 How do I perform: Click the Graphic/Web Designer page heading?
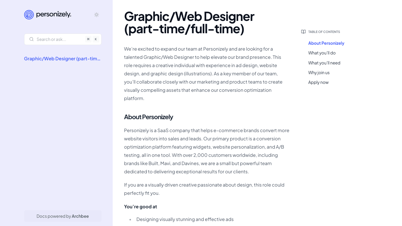[x=189, y=23]
